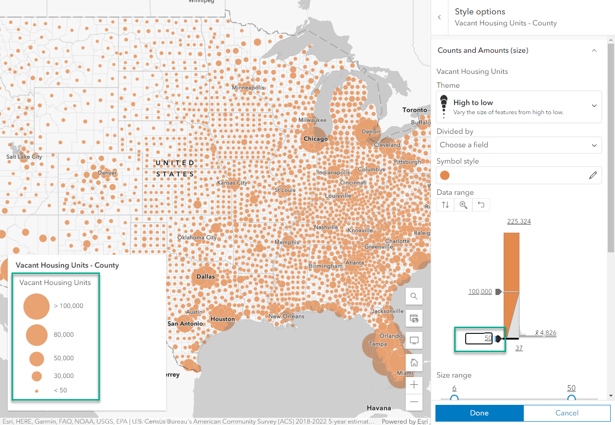This screenshot has height=425, width=615.
Task: Click the legend title Vacant Housing Units - County
Action: (67, 265)
